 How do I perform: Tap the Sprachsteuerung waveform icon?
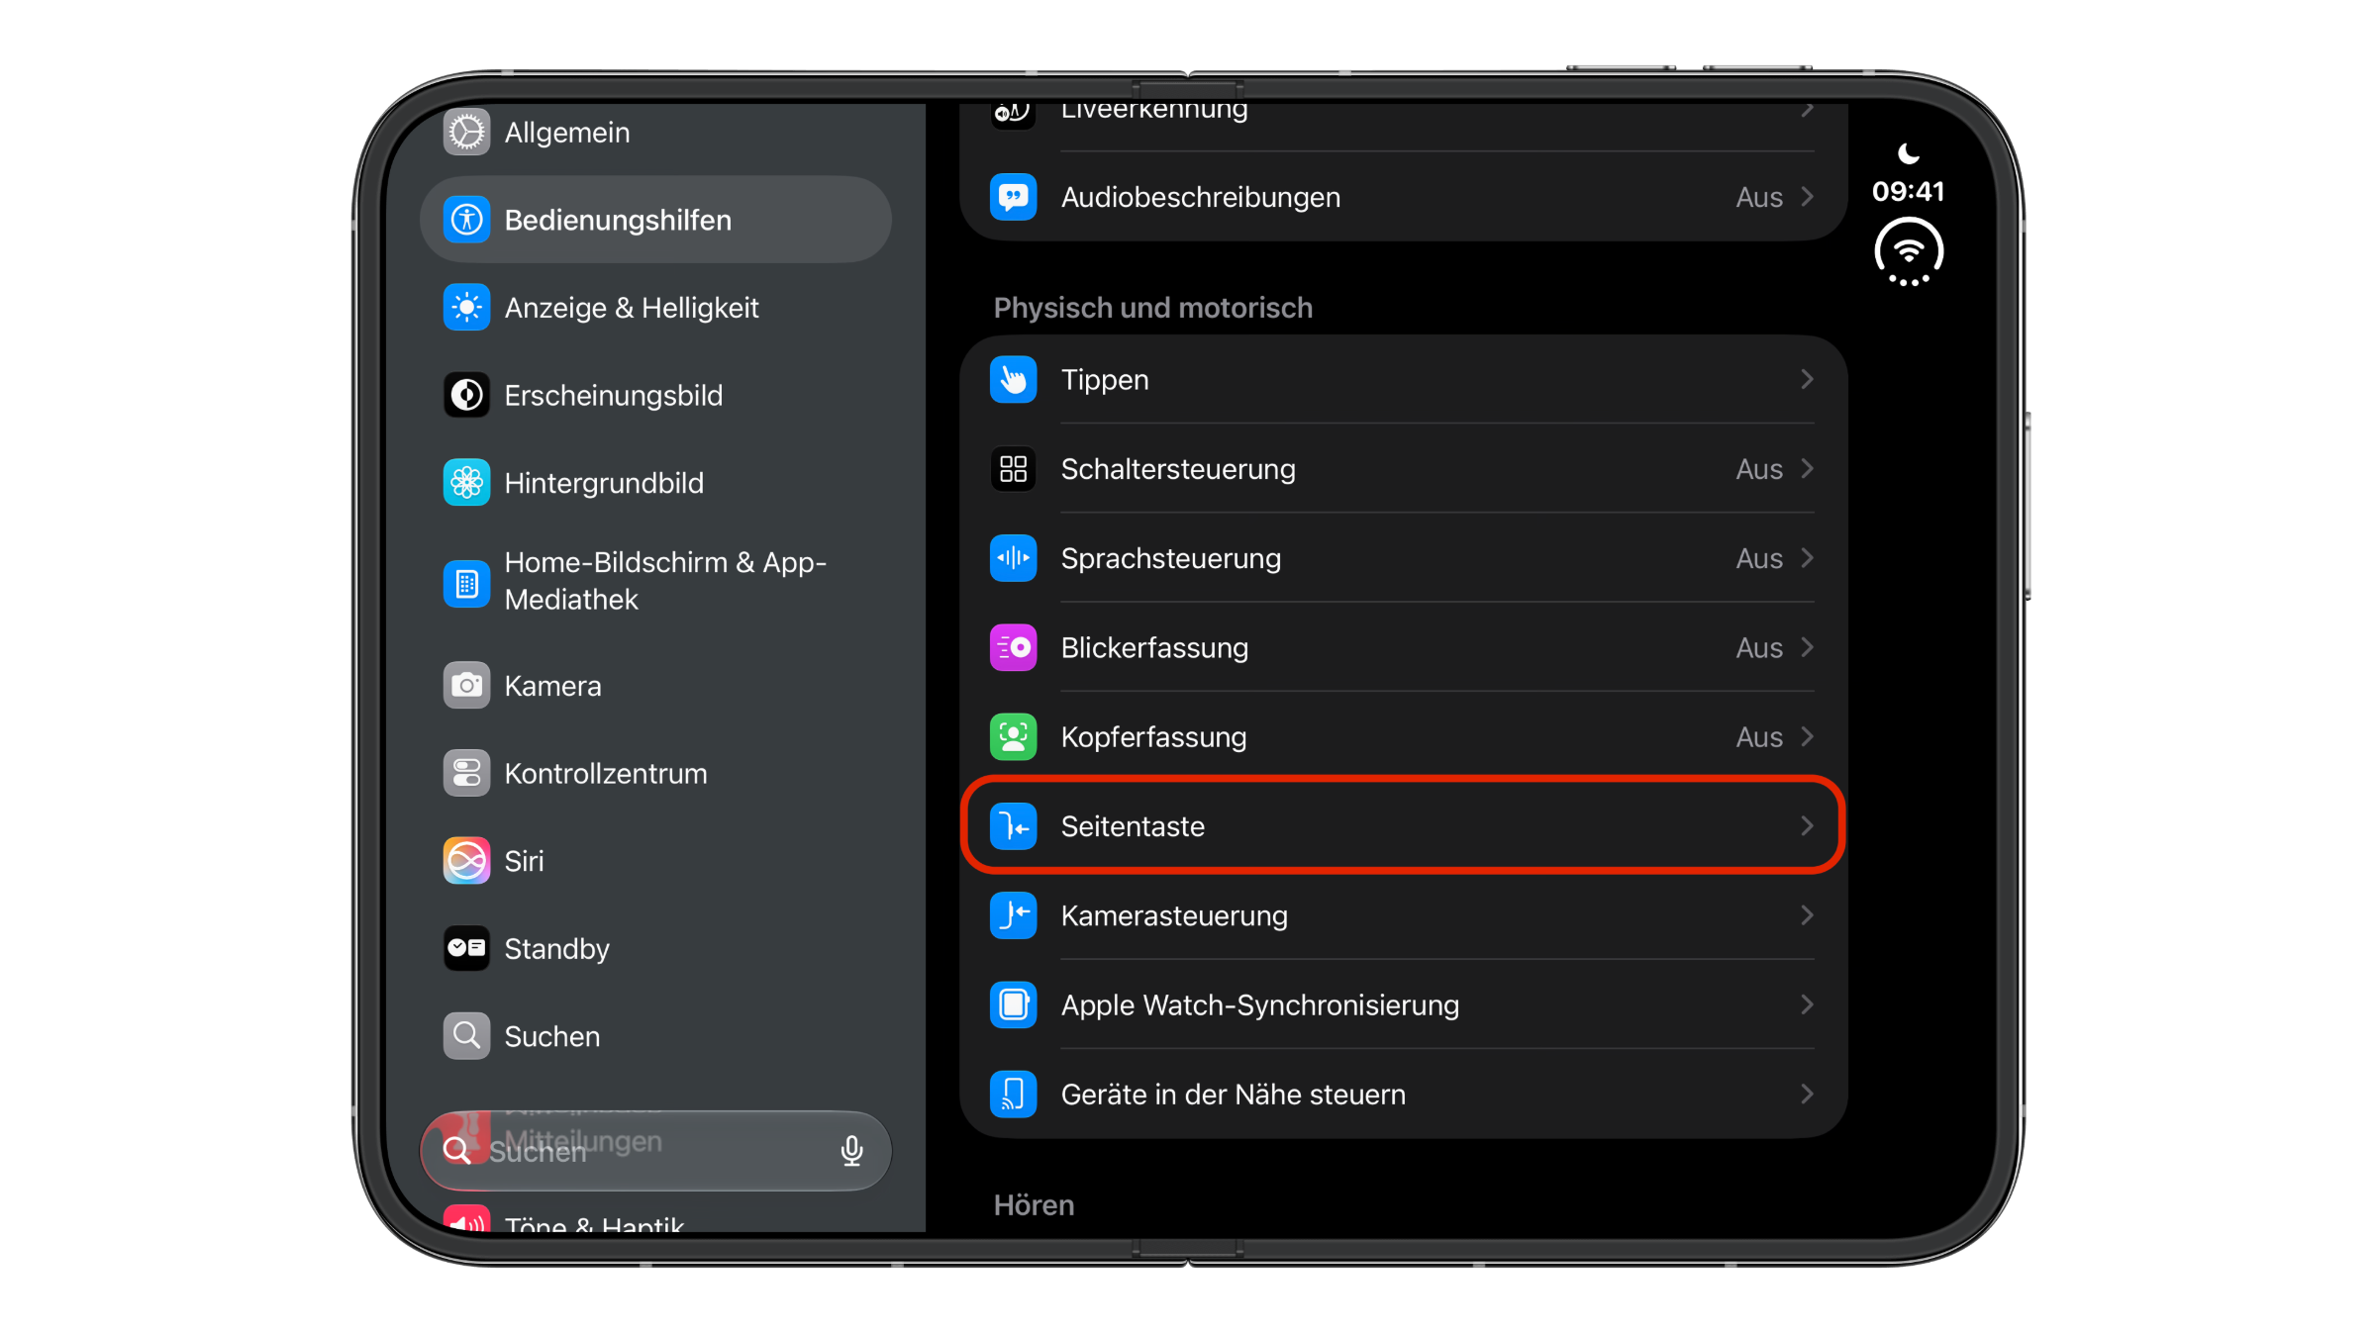[1013, 558]
